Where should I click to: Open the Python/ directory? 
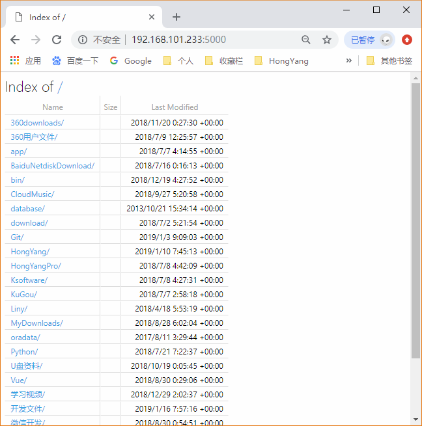click(25, 352)
